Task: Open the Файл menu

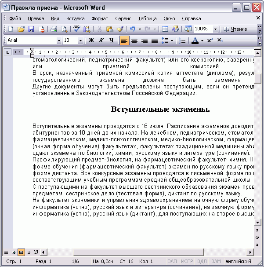Action: [15, 18]
